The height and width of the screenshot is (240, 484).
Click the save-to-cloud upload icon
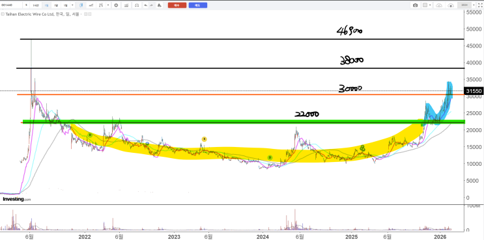tap(451, 5)
